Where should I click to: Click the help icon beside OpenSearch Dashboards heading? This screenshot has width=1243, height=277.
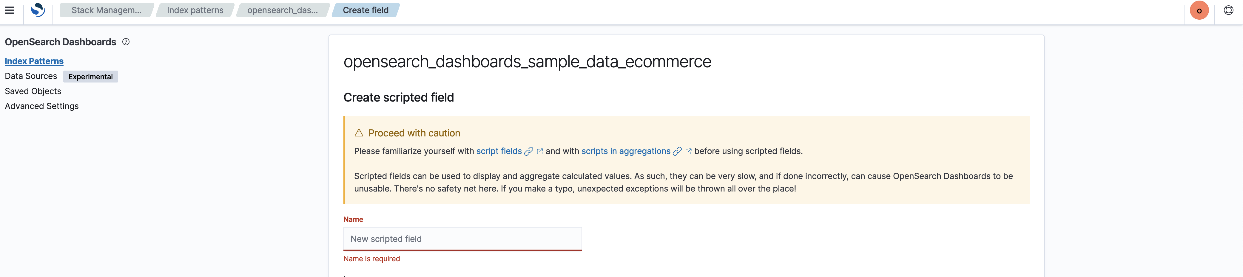125,42
